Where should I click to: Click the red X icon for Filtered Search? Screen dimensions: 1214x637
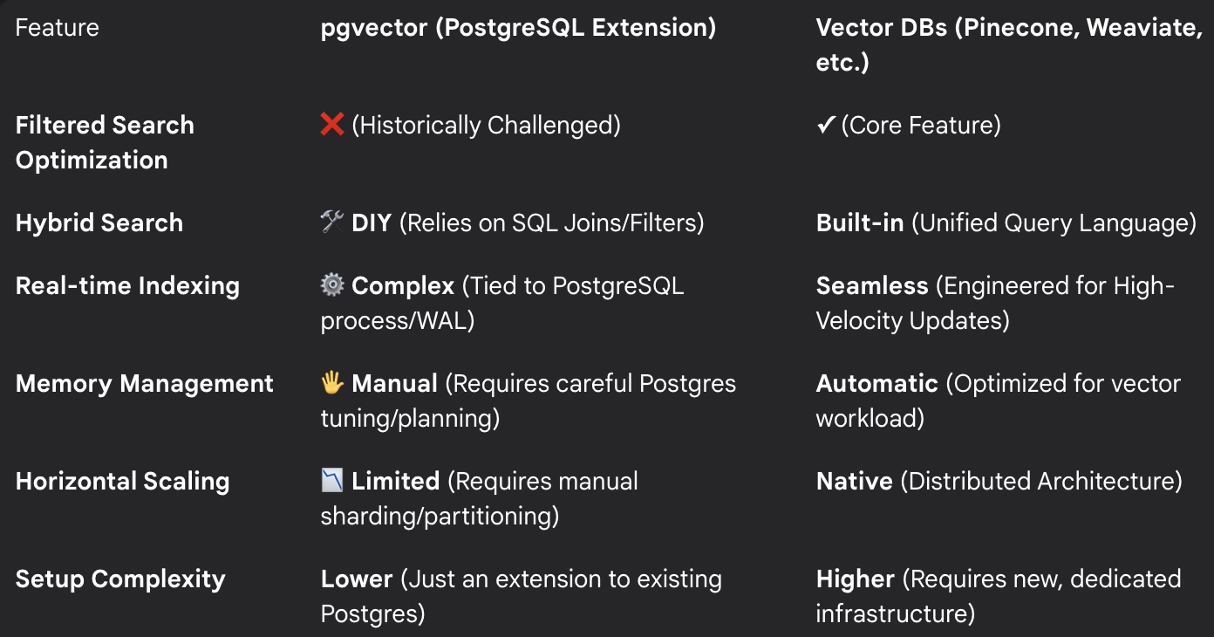pos(332,126)
